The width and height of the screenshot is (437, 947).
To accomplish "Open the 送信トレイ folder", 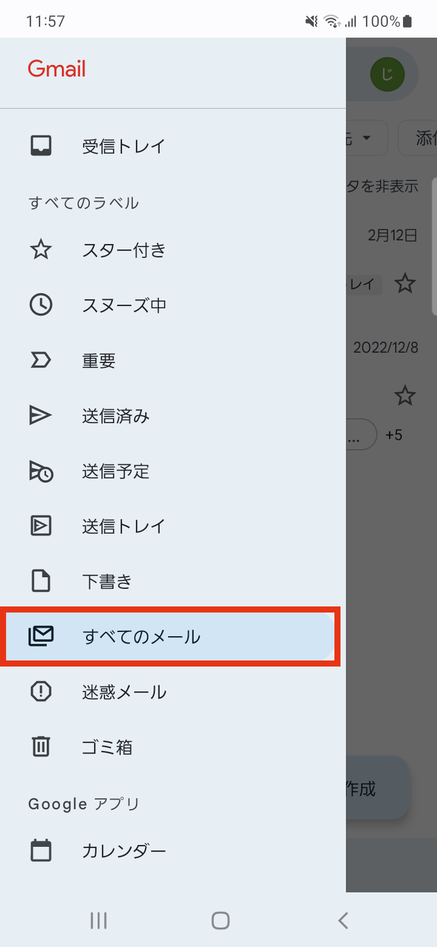I will [x=173, y=526].
